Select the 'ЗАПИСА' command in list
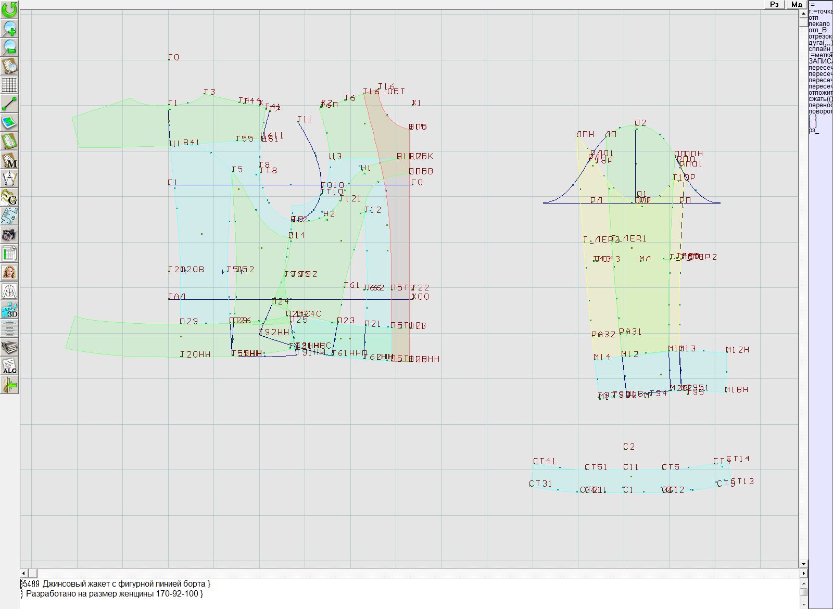The height and width of the screenshot is (609, 833). pyautogui.click(x=820, y=61)
